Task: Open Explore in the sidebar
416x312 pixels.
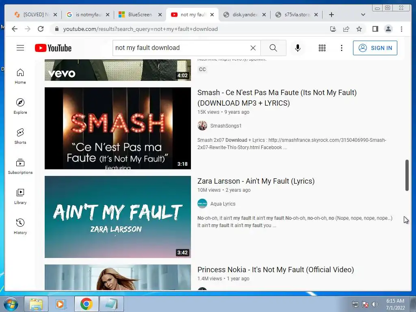Action: point(20,106)
